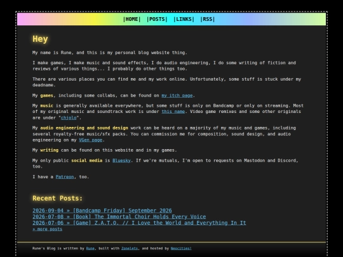Click the highlighted word 'music'
343x257 pixels.
click(46, 106)
